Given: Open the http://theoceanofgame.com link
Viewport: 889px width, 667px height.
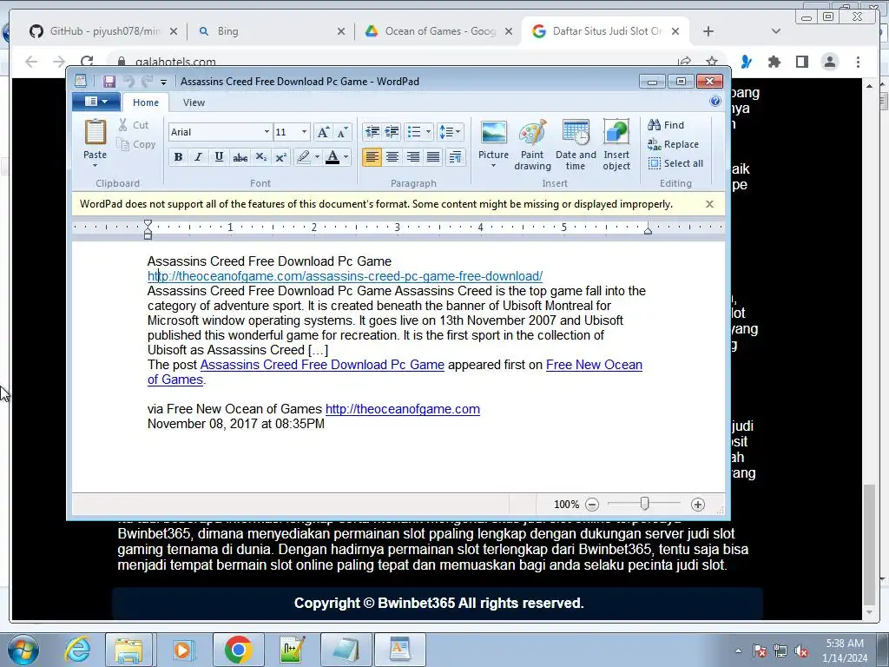Looking at the screenshot, I should pos(403,409).
